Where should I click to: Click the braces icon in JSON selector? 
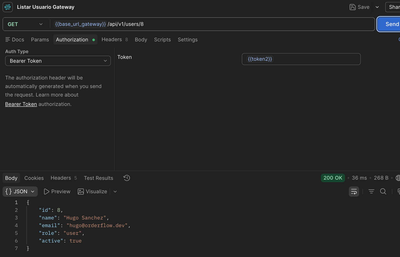click(x=8, y=192)
